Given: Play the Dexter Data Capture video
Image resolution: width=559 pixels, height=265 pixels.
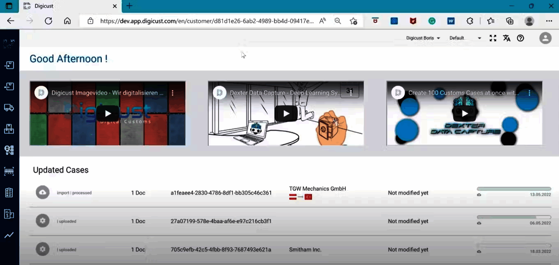Looking at the screenshot, I should click(x=285, y=113).
